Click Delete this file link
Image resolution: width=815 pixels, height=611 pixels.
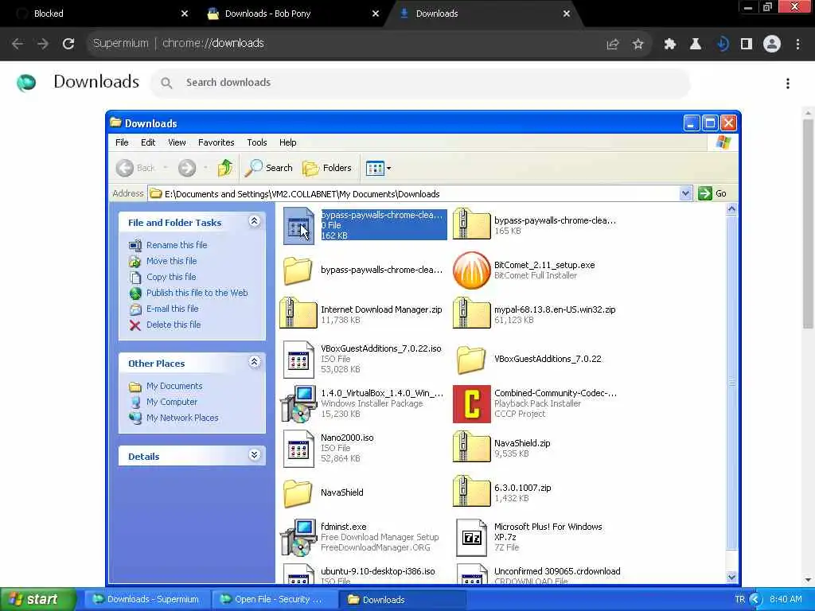pyautogui.click(x=174, y=325)
